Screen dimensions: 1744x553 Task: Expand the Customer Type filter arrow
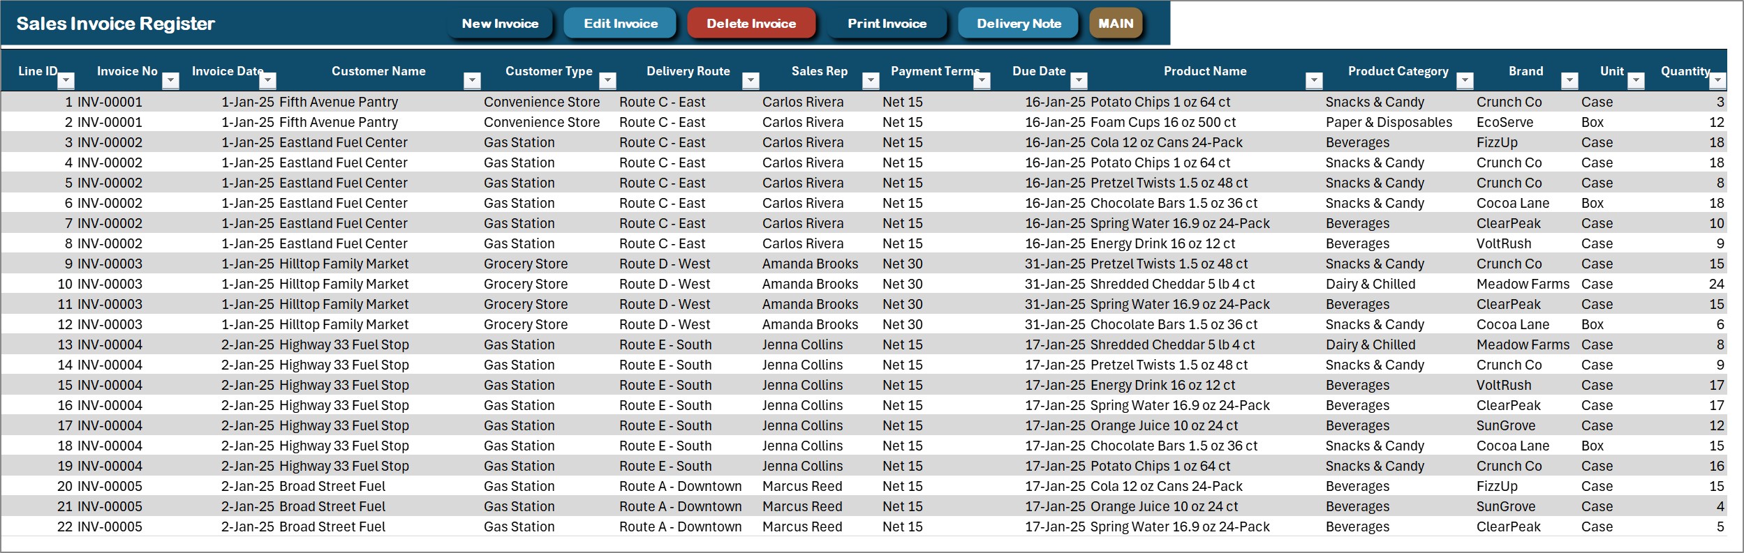(607, 81)
